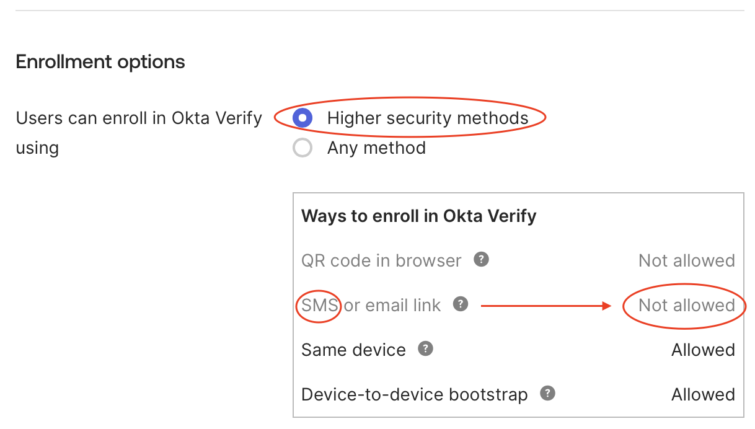Click Allowed status for Device-to-device bootstrap
The image size is (755, 429).
point(703,395)
